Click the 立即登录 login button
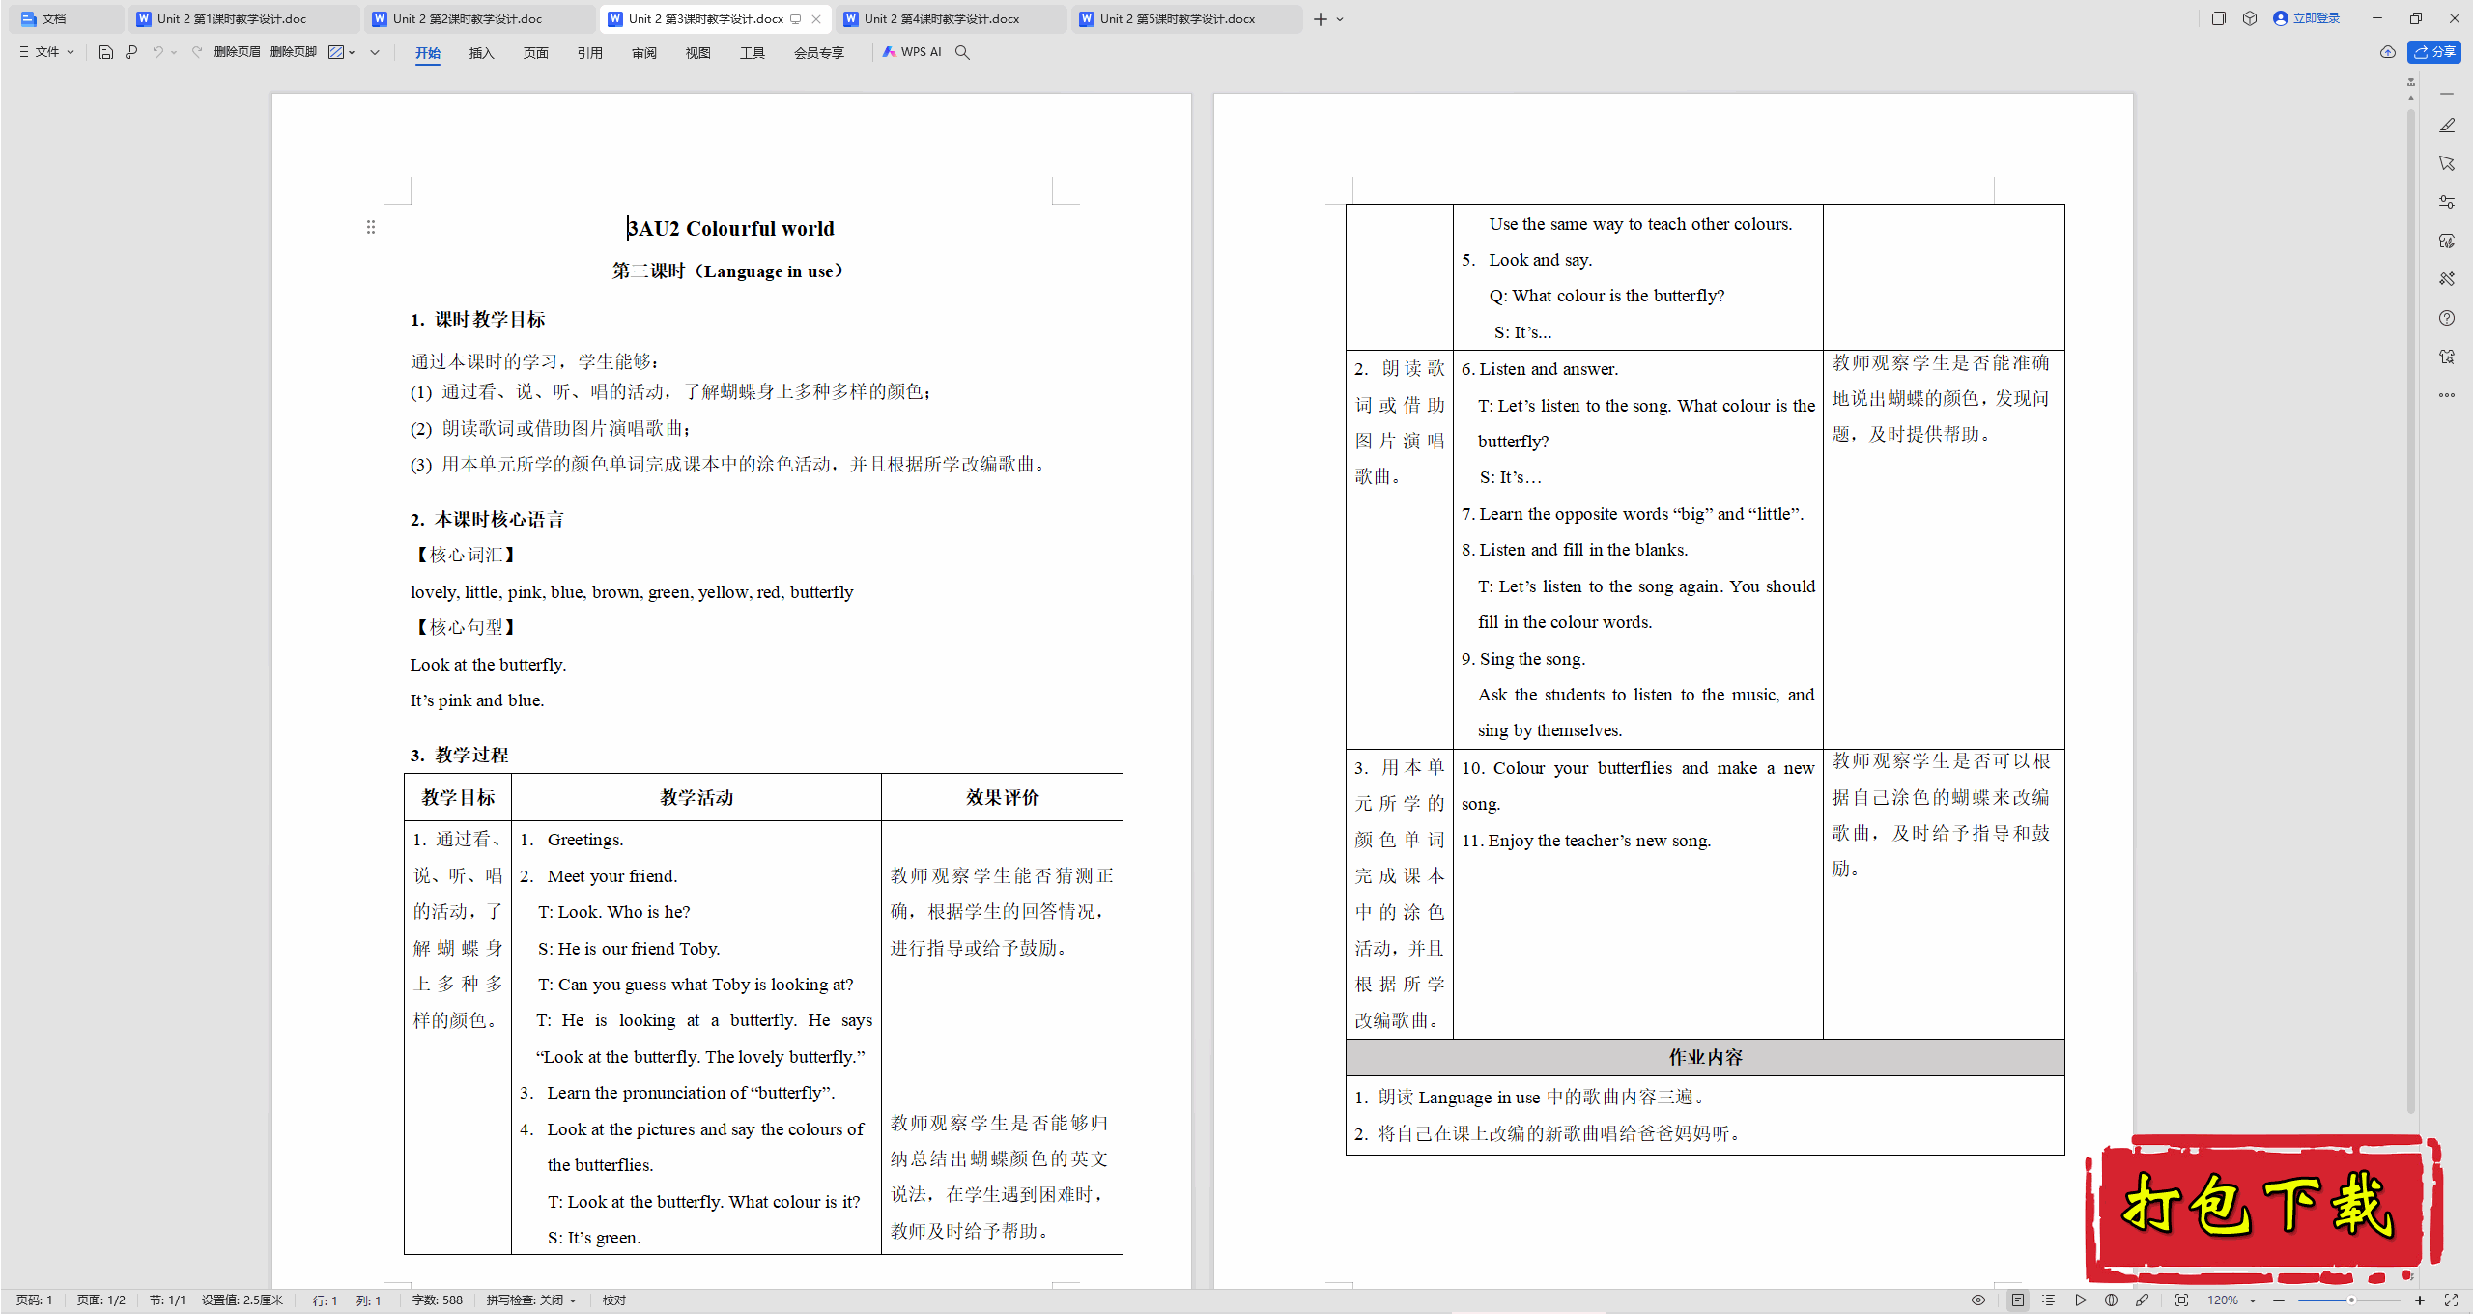Screen dimensions: 2473x1314 (x=2307, y=18)
